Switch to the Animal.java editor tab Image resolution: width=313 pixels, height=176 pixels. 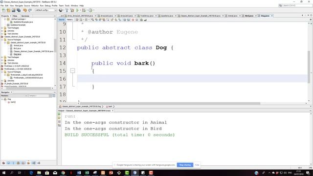click(x=232, y=16)
